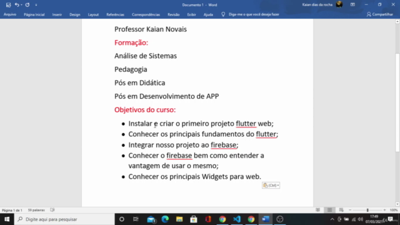Click the line 'Análise de Sistemas'

[x=146, y=56]
